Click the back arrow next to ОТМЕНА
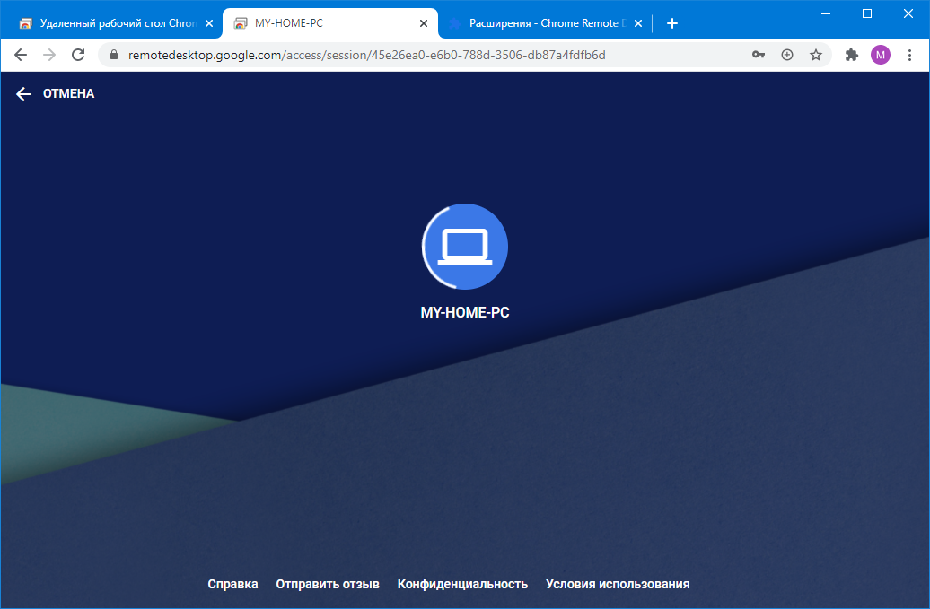Screen dimensions: 930x609 [23, 94]
